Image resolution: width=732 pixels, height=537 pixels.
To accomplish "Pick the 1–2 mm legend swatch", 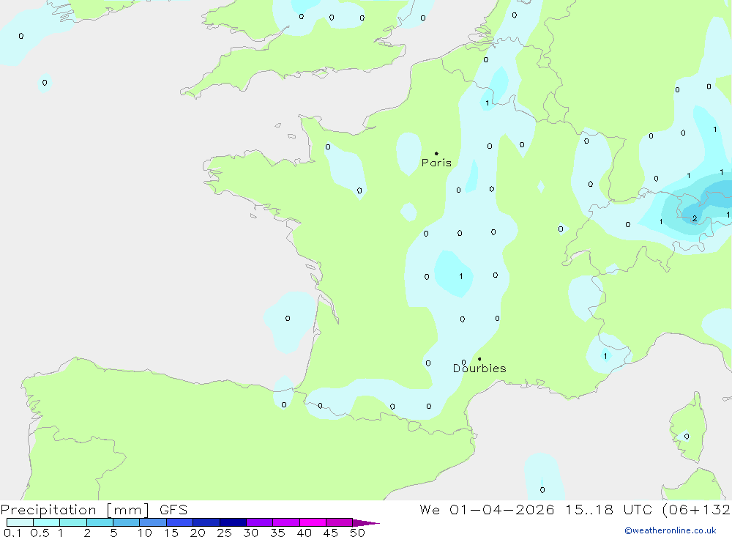I will pos(73,522).
